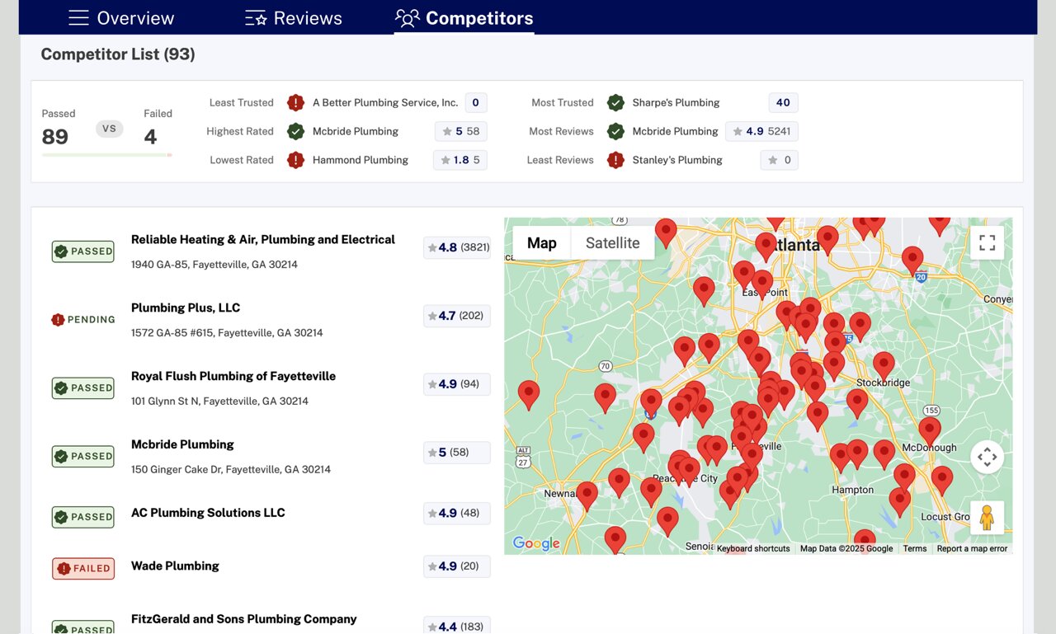
Task: Click the Google logo on the map
Action: click(536, 543)
